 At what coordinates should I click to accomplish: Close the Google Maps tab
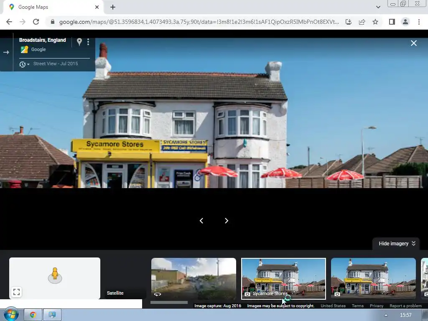[97, 7]
